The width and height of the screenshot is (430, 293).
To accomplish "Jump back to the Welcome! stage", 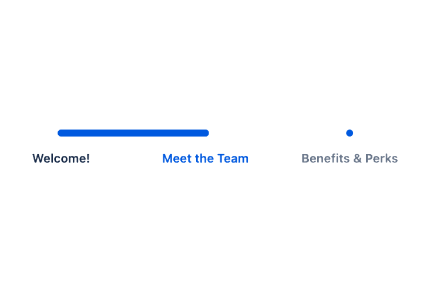I will [61, 158].
